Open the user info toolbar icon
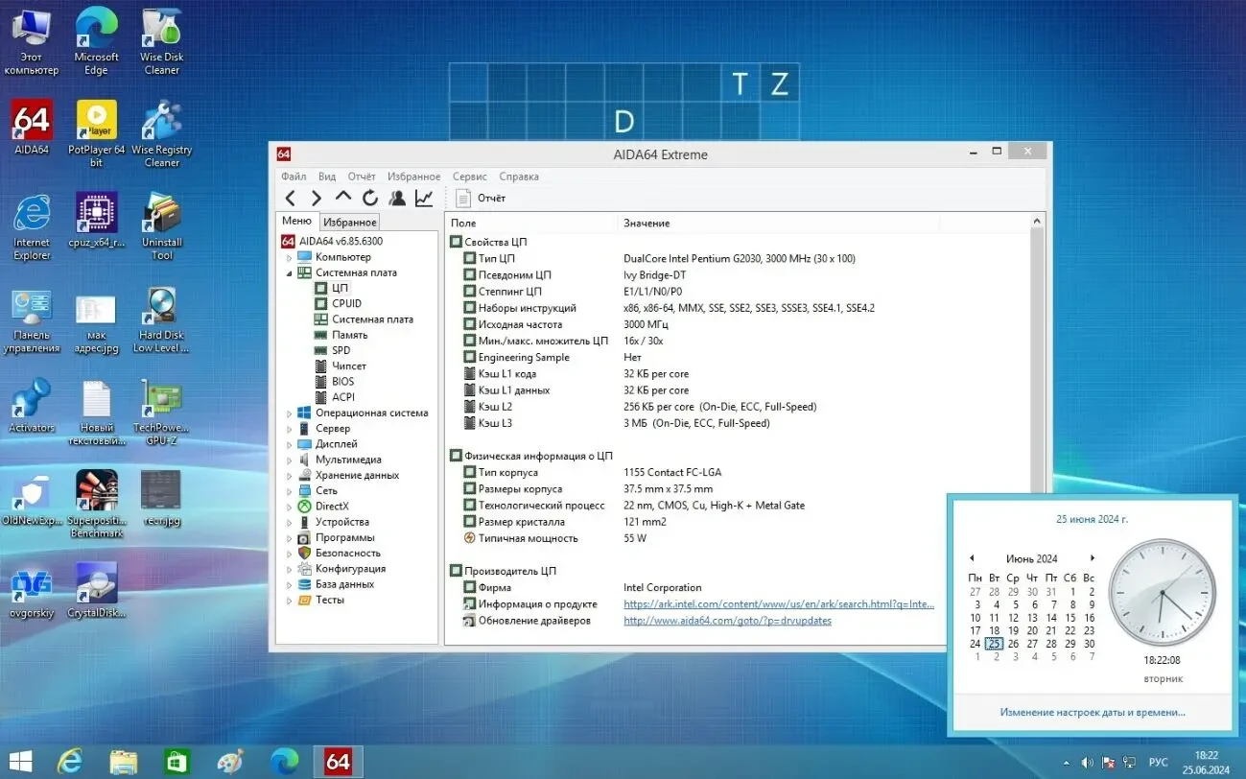The image size is (1246, 779). coord(397,198)
